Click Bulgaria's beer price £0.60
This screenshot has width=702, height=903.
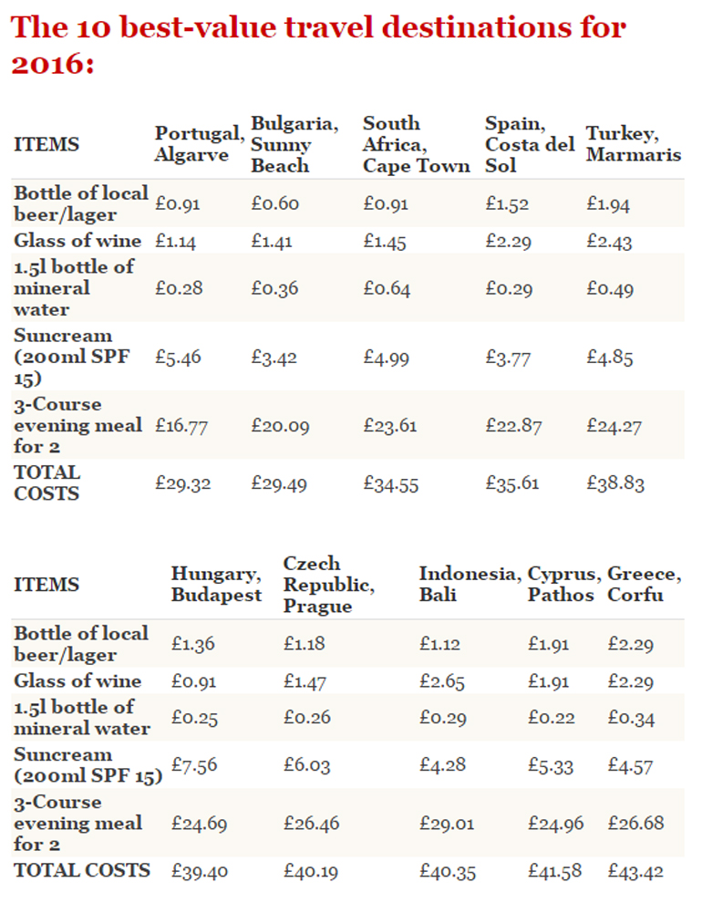pos(274,203)
